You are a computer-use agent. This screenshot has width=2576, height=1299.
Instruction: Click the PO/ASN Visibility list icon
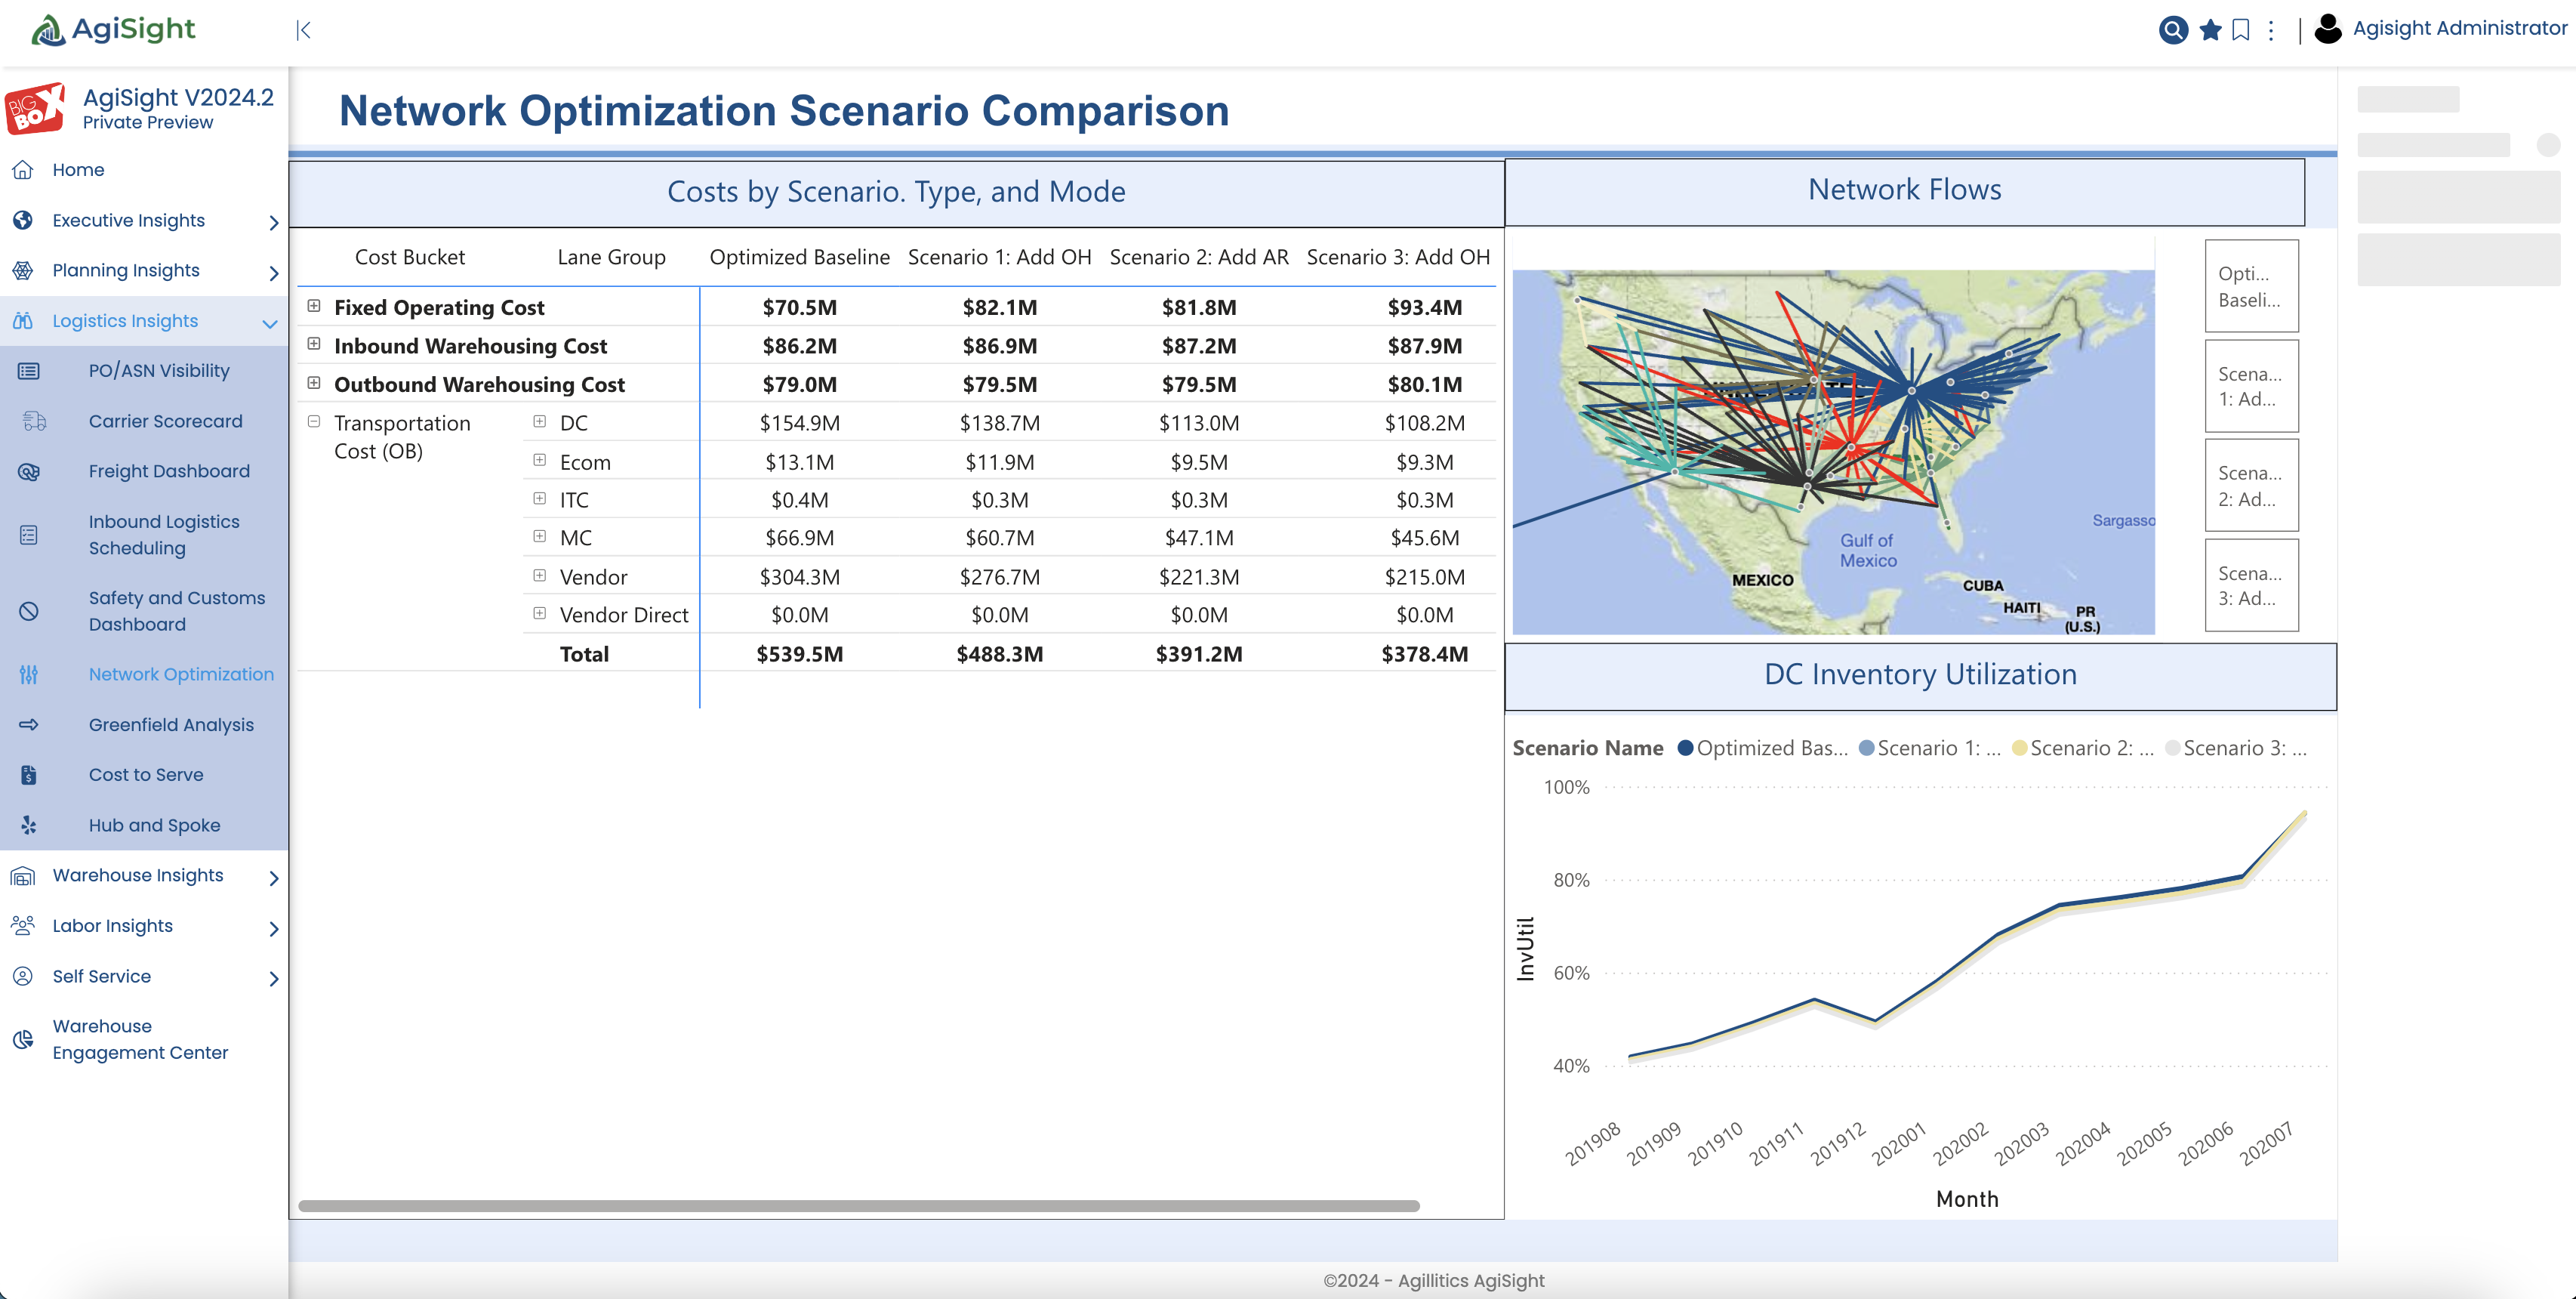tap(29, 371)
